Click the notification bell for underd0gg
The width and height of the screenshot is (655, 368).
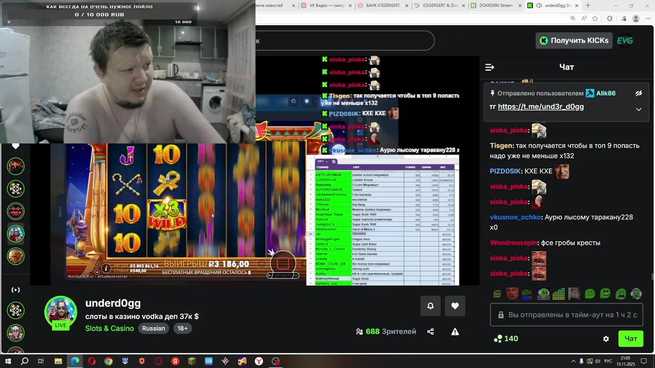(430, 306)
